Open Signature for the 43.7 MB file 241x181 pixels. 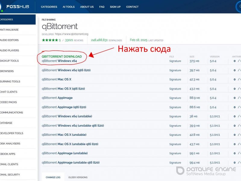[175, 144]
